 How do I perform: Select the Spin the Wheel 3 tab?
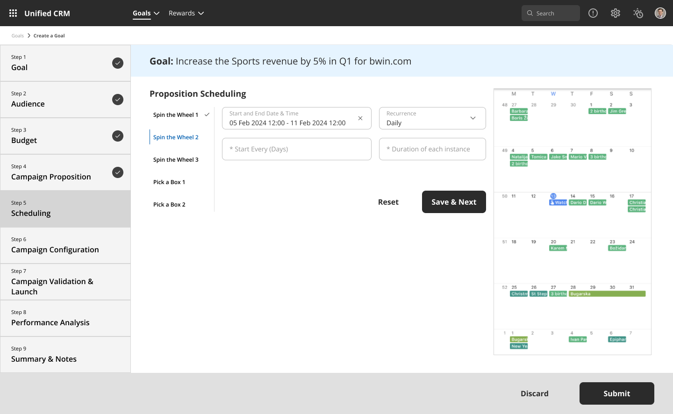pyautogui.click(x=176, y=160)
